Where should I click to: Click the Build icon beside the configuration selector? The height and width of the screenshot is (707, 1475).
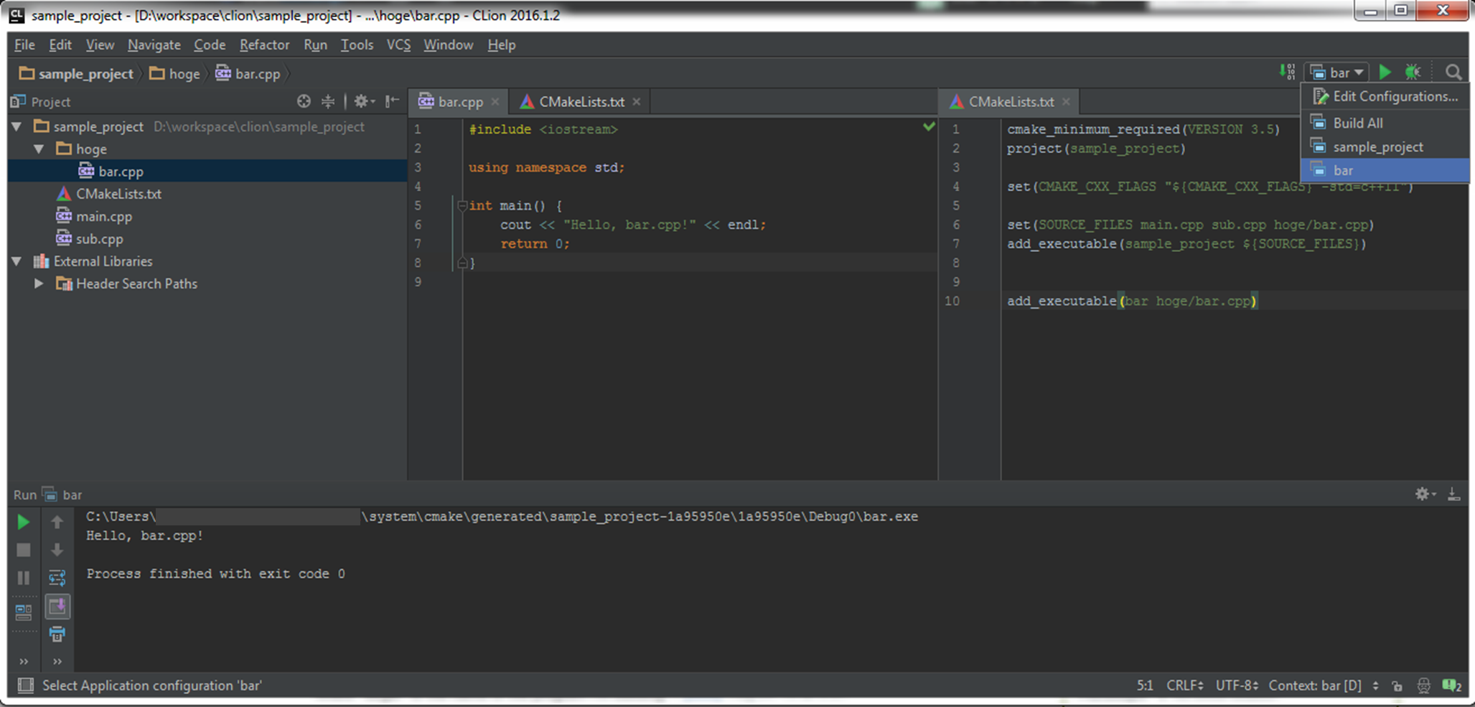click(1287, 72)
